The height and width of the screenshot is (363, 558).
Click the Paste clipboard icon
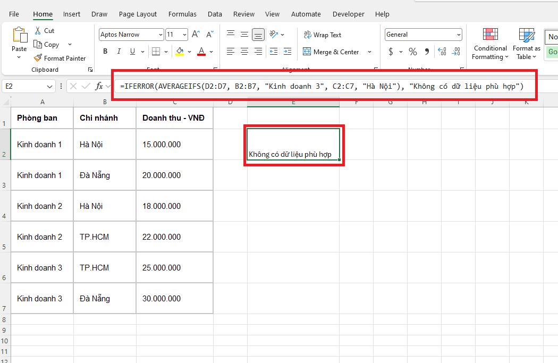[x=20, y=35]
